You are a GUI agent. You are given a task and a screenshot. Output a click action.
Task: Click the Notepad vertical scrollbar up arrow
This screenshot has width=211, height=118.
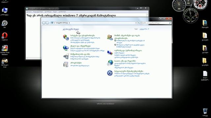(x=147, y=14)
